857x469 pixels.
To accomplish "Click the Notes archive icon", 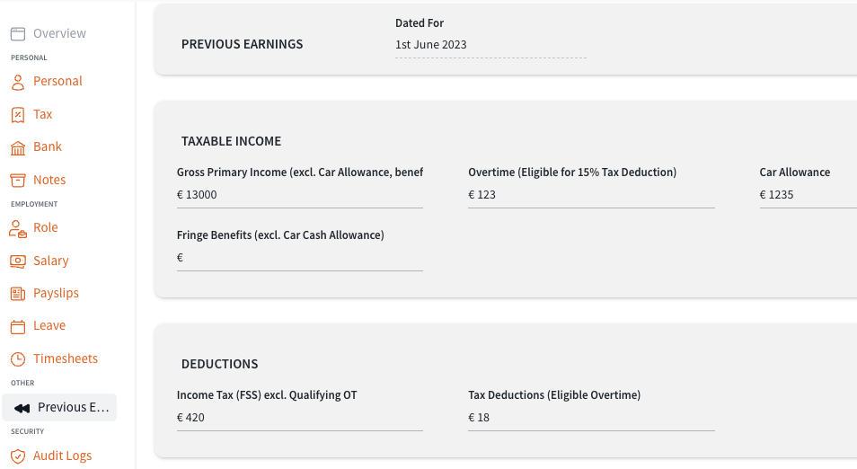I will (x=18, y=181).
